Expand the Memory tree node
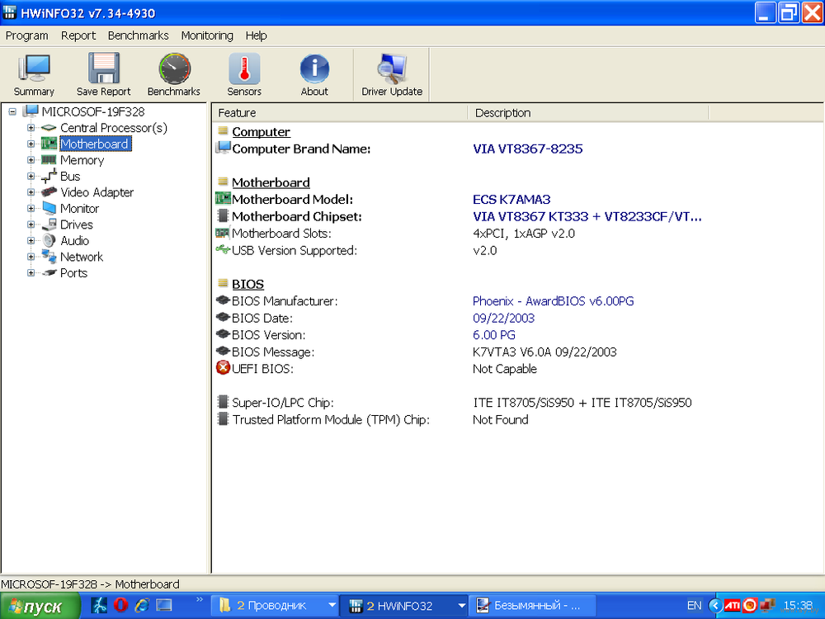This screenshot has width=825, height=619. click(x=31, y=160)
